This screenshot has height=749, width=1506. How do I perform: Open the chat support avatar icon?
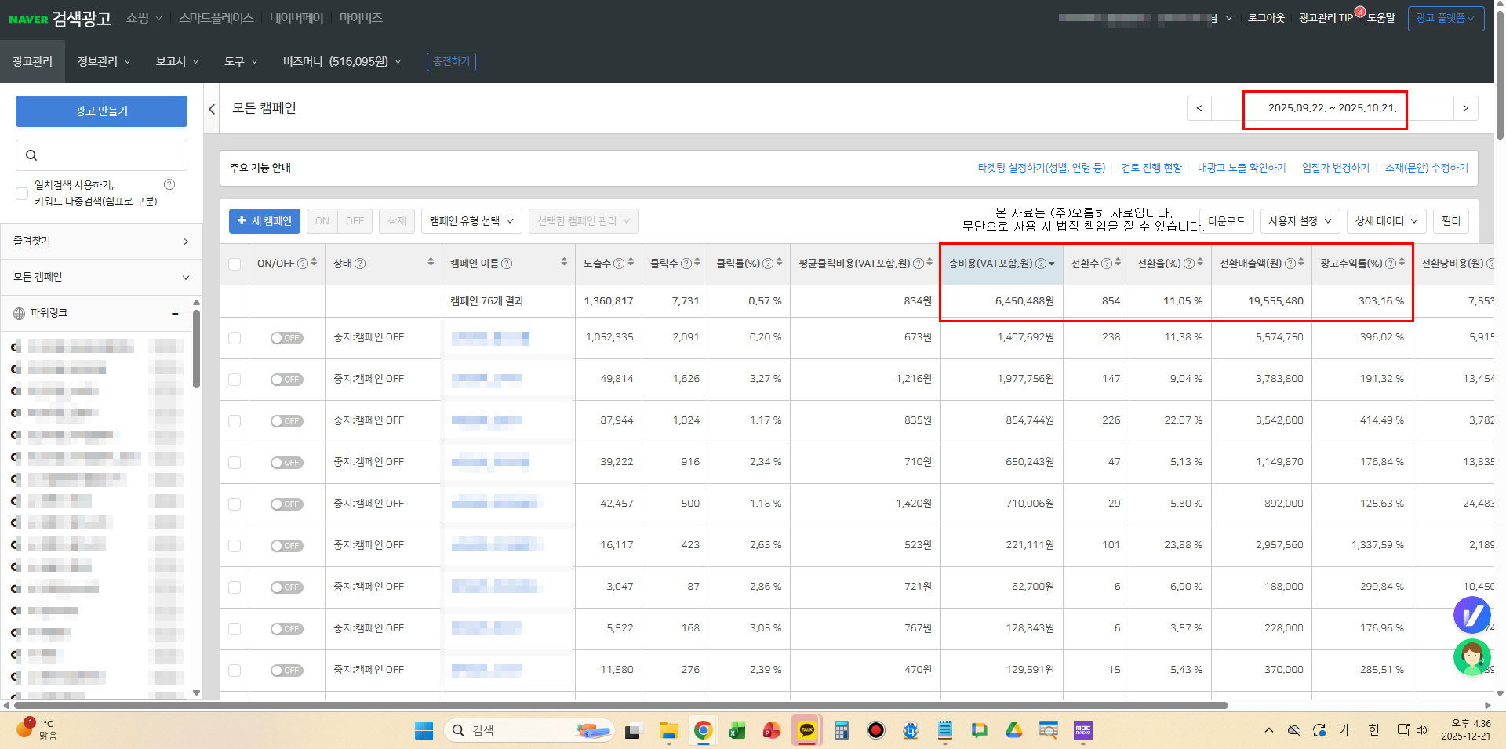[x=1471, y=657]
